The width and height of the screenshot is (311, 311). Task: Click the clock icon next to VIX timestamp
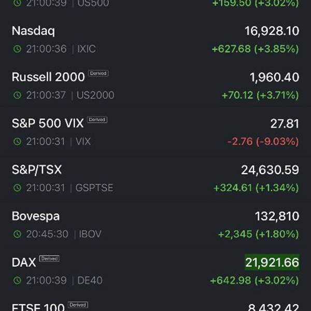click(17, 142)
